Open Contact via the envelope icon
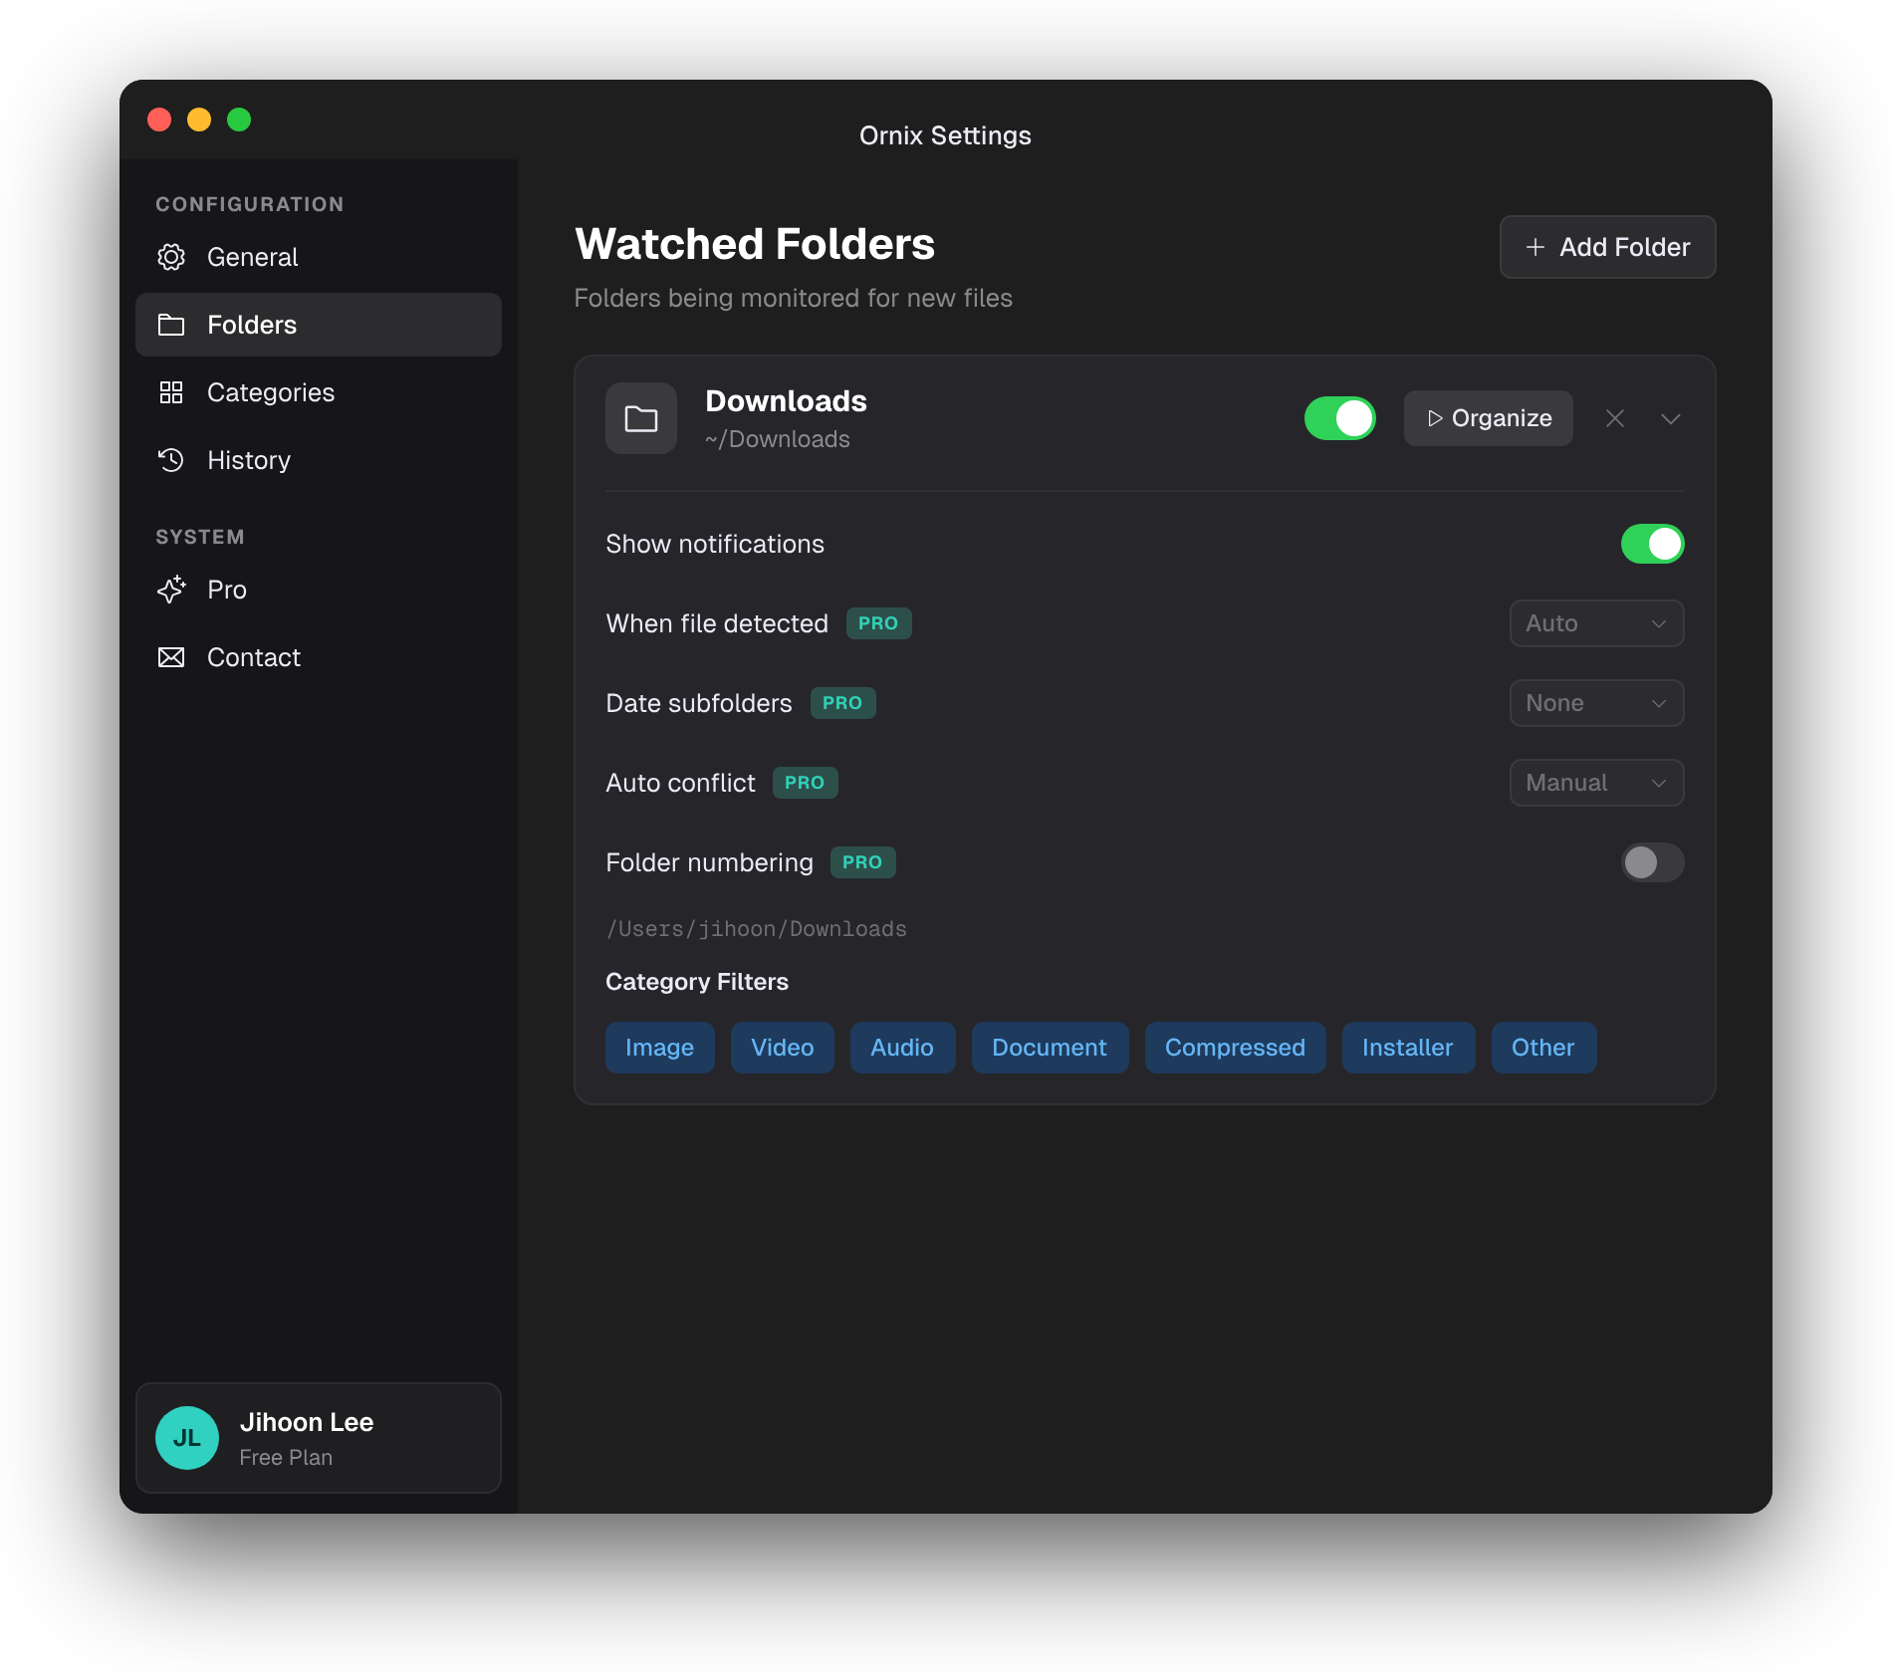This screenshot has width=1892, height=1673. tap(171, 656)
